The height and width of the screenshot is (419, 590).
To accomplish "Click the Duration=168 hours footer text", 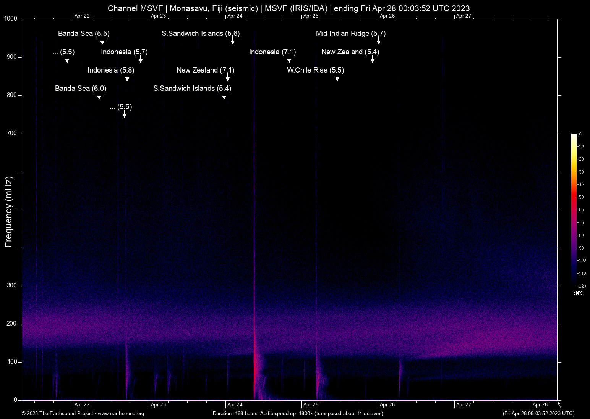I will pos(298,414).
